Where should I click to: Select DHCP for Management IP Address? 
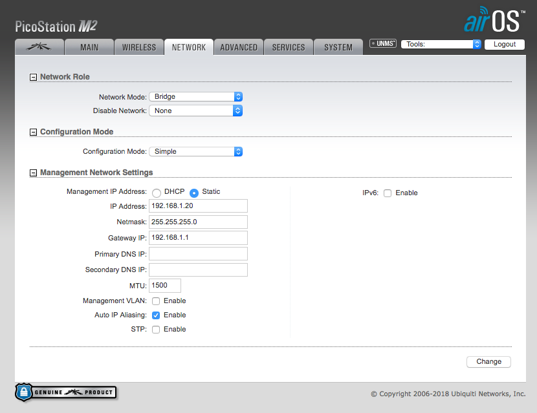[157, 193]
